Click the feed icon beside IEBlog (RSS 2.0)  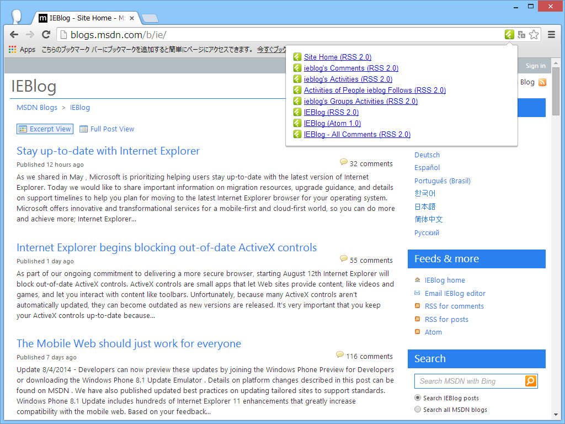[297, 112]
